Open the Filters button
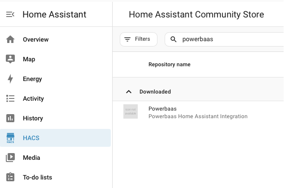The width and height of the screenshot is (284, 188). click(x=139, y=39)
